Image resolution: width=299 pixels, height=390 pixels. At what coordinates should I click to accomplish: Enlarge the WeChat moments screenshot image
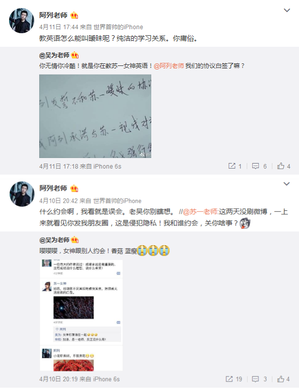[x=81, y=315]
